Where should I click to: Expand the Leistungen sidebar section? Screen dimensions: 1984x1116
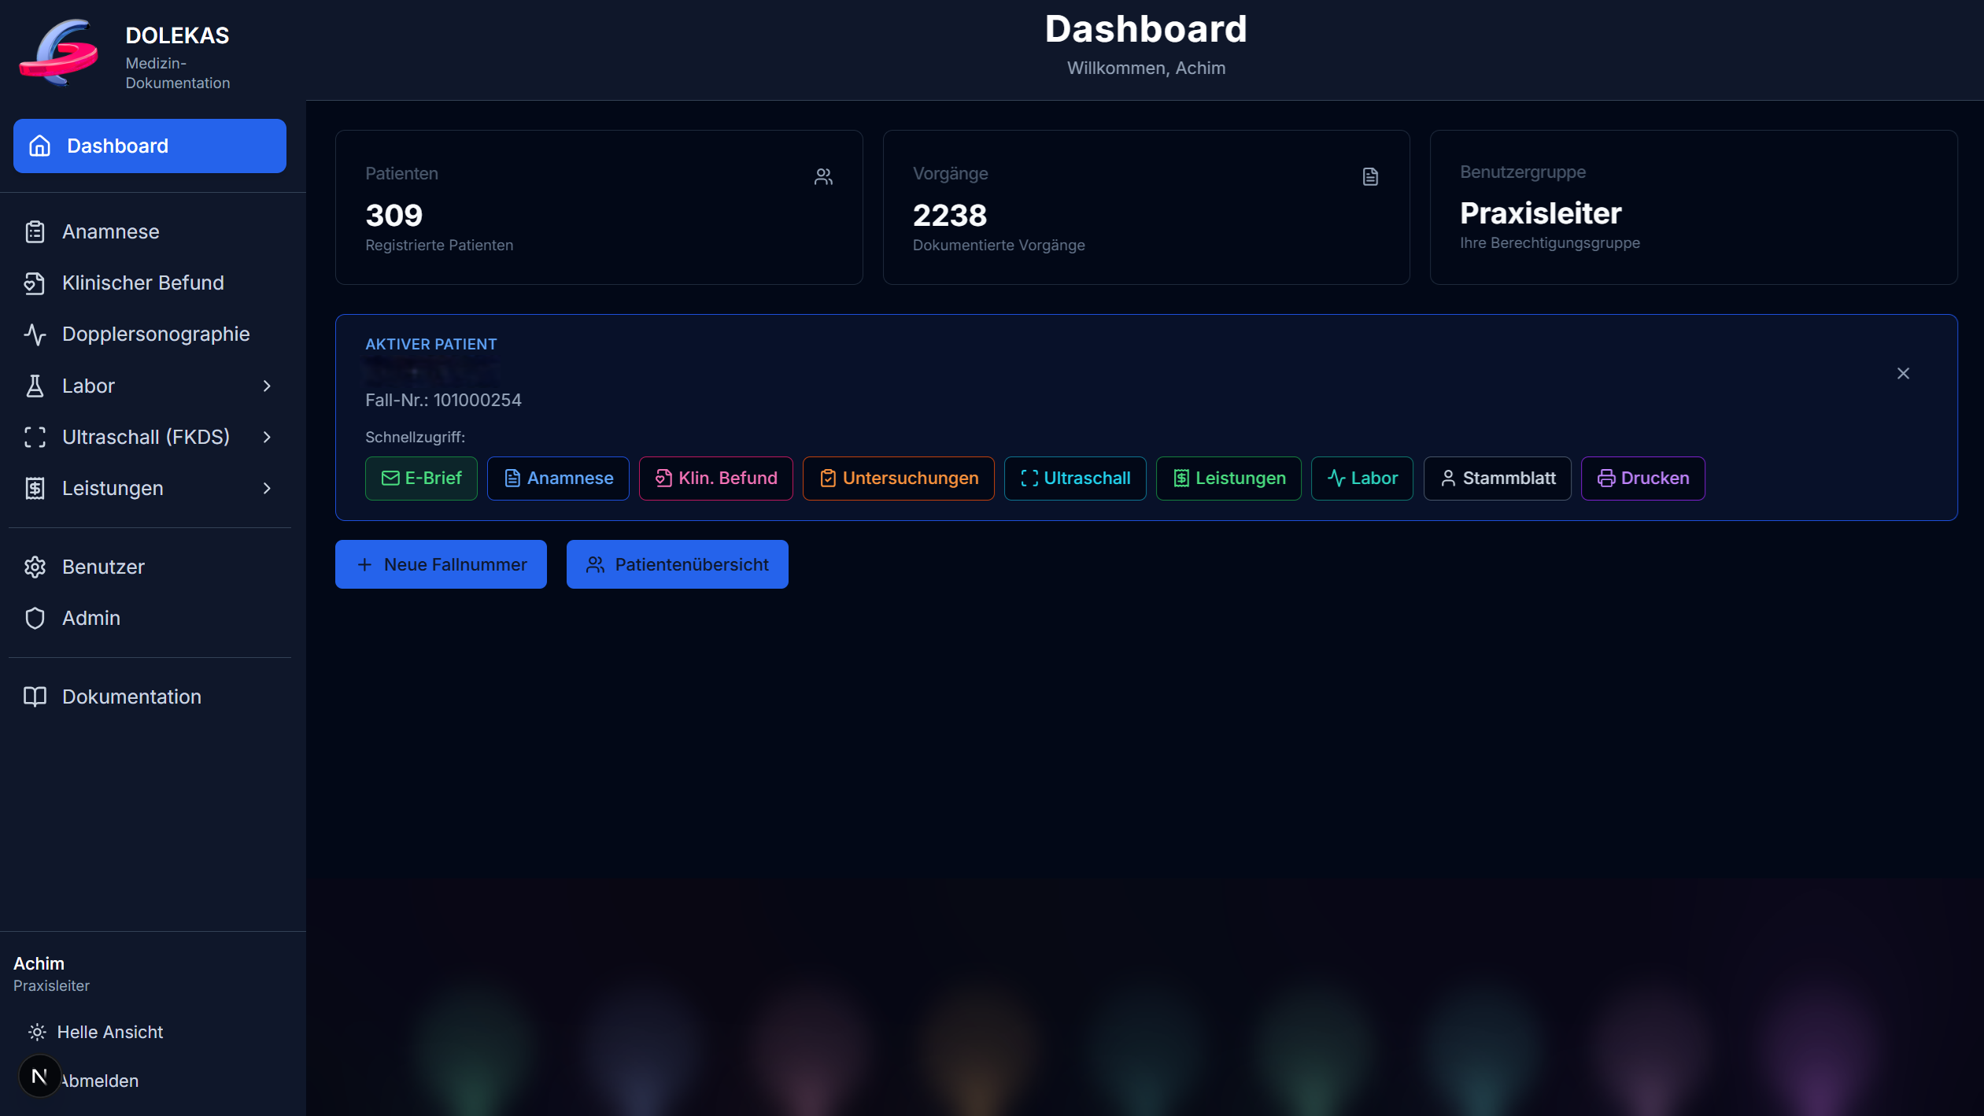(150, 488)
